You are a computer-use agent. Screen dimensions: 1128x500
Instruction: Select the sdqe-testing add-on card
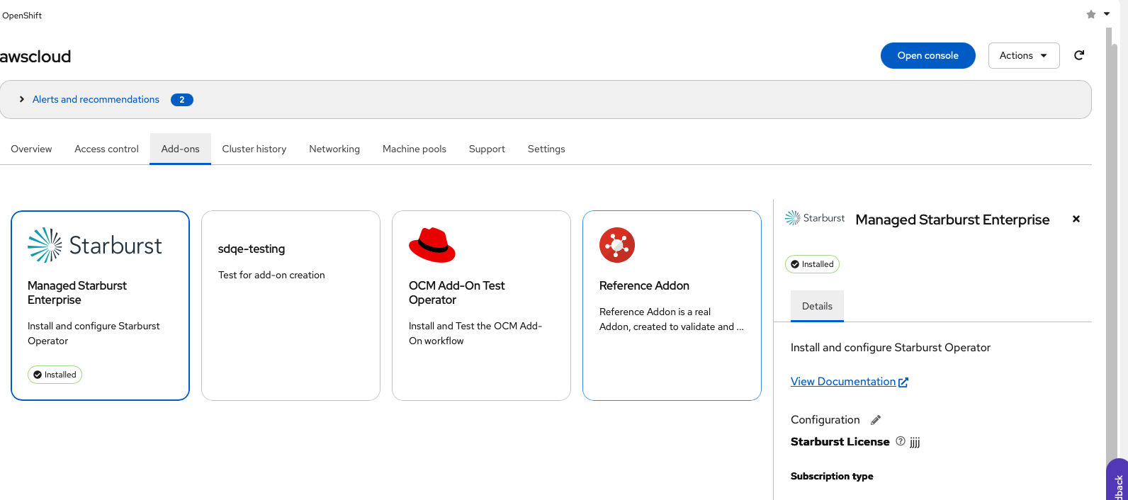click(291, 305)
